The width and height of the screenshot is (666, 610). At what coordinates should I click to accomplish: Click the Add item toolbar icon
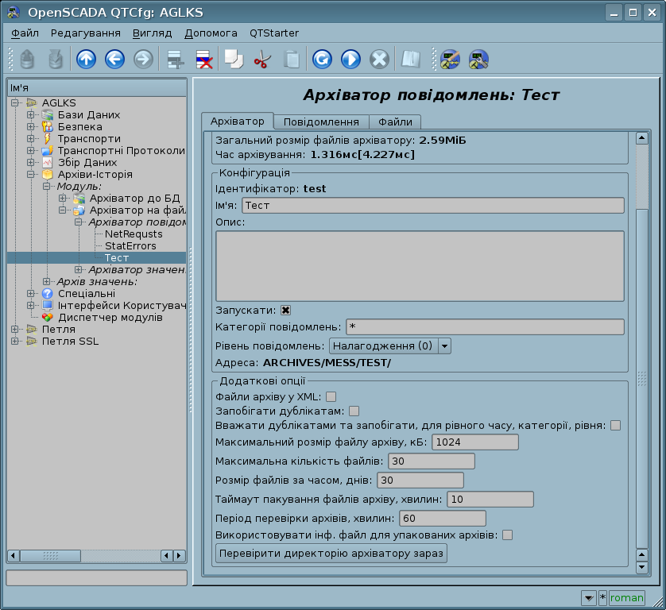175,60
